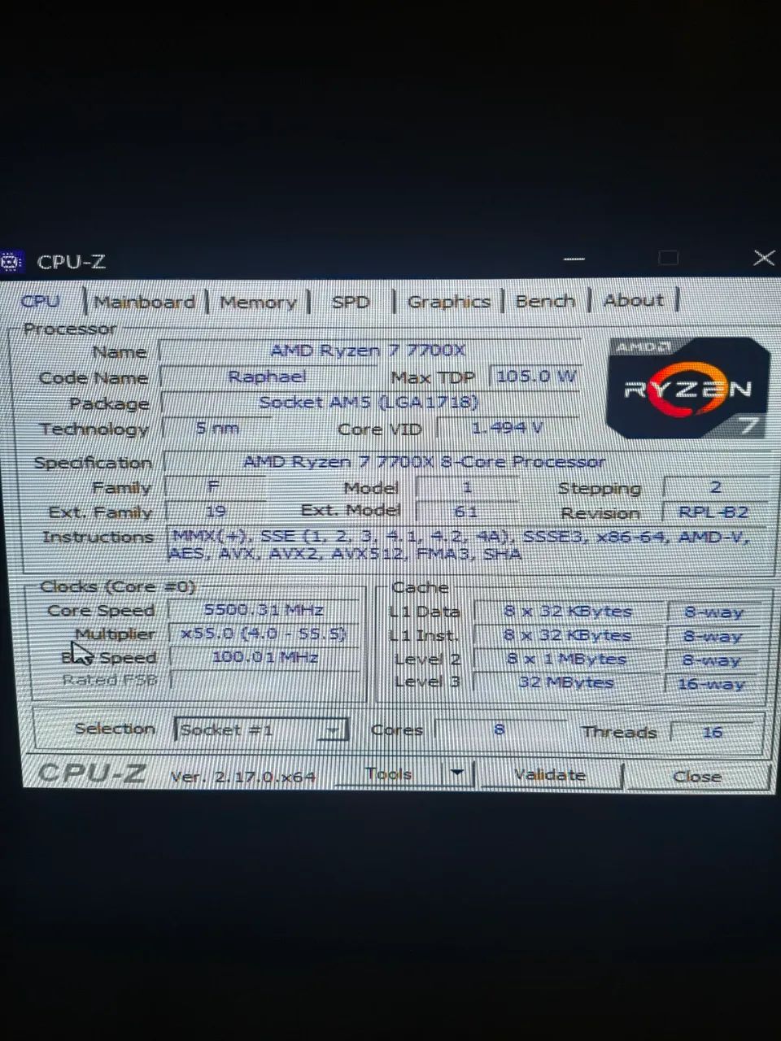Click the Close button at bottom
Viewport: 781px width, 1041px height.
pos(697,777)
